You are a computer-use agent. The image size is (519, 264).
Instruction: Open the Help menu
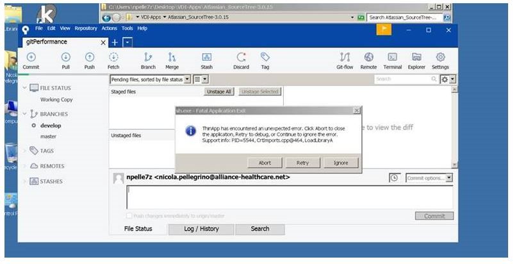point(142,28)
